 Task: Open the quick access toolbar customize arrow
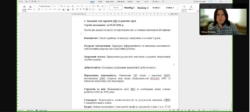tap(46, 2)
